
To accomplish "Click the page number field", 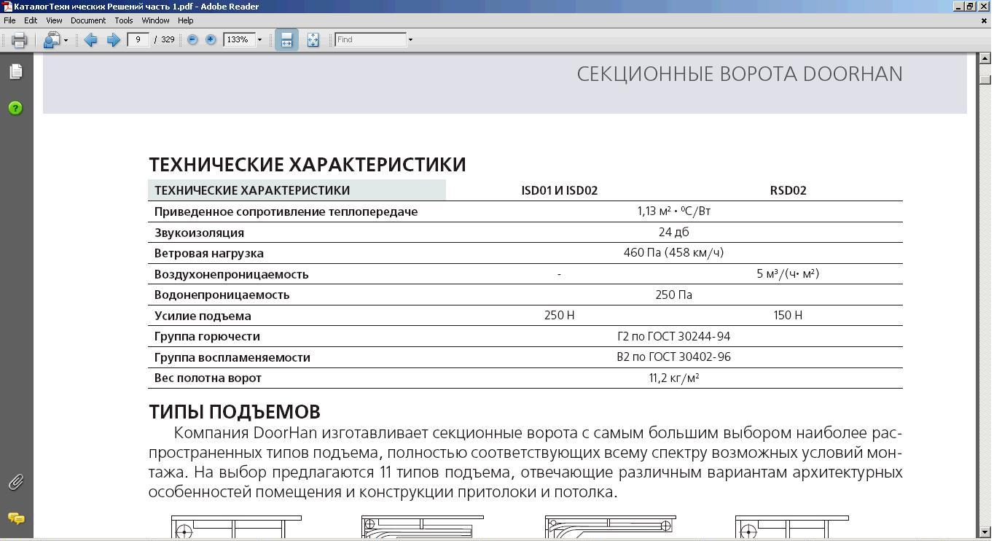I will (x=138, y=40).
